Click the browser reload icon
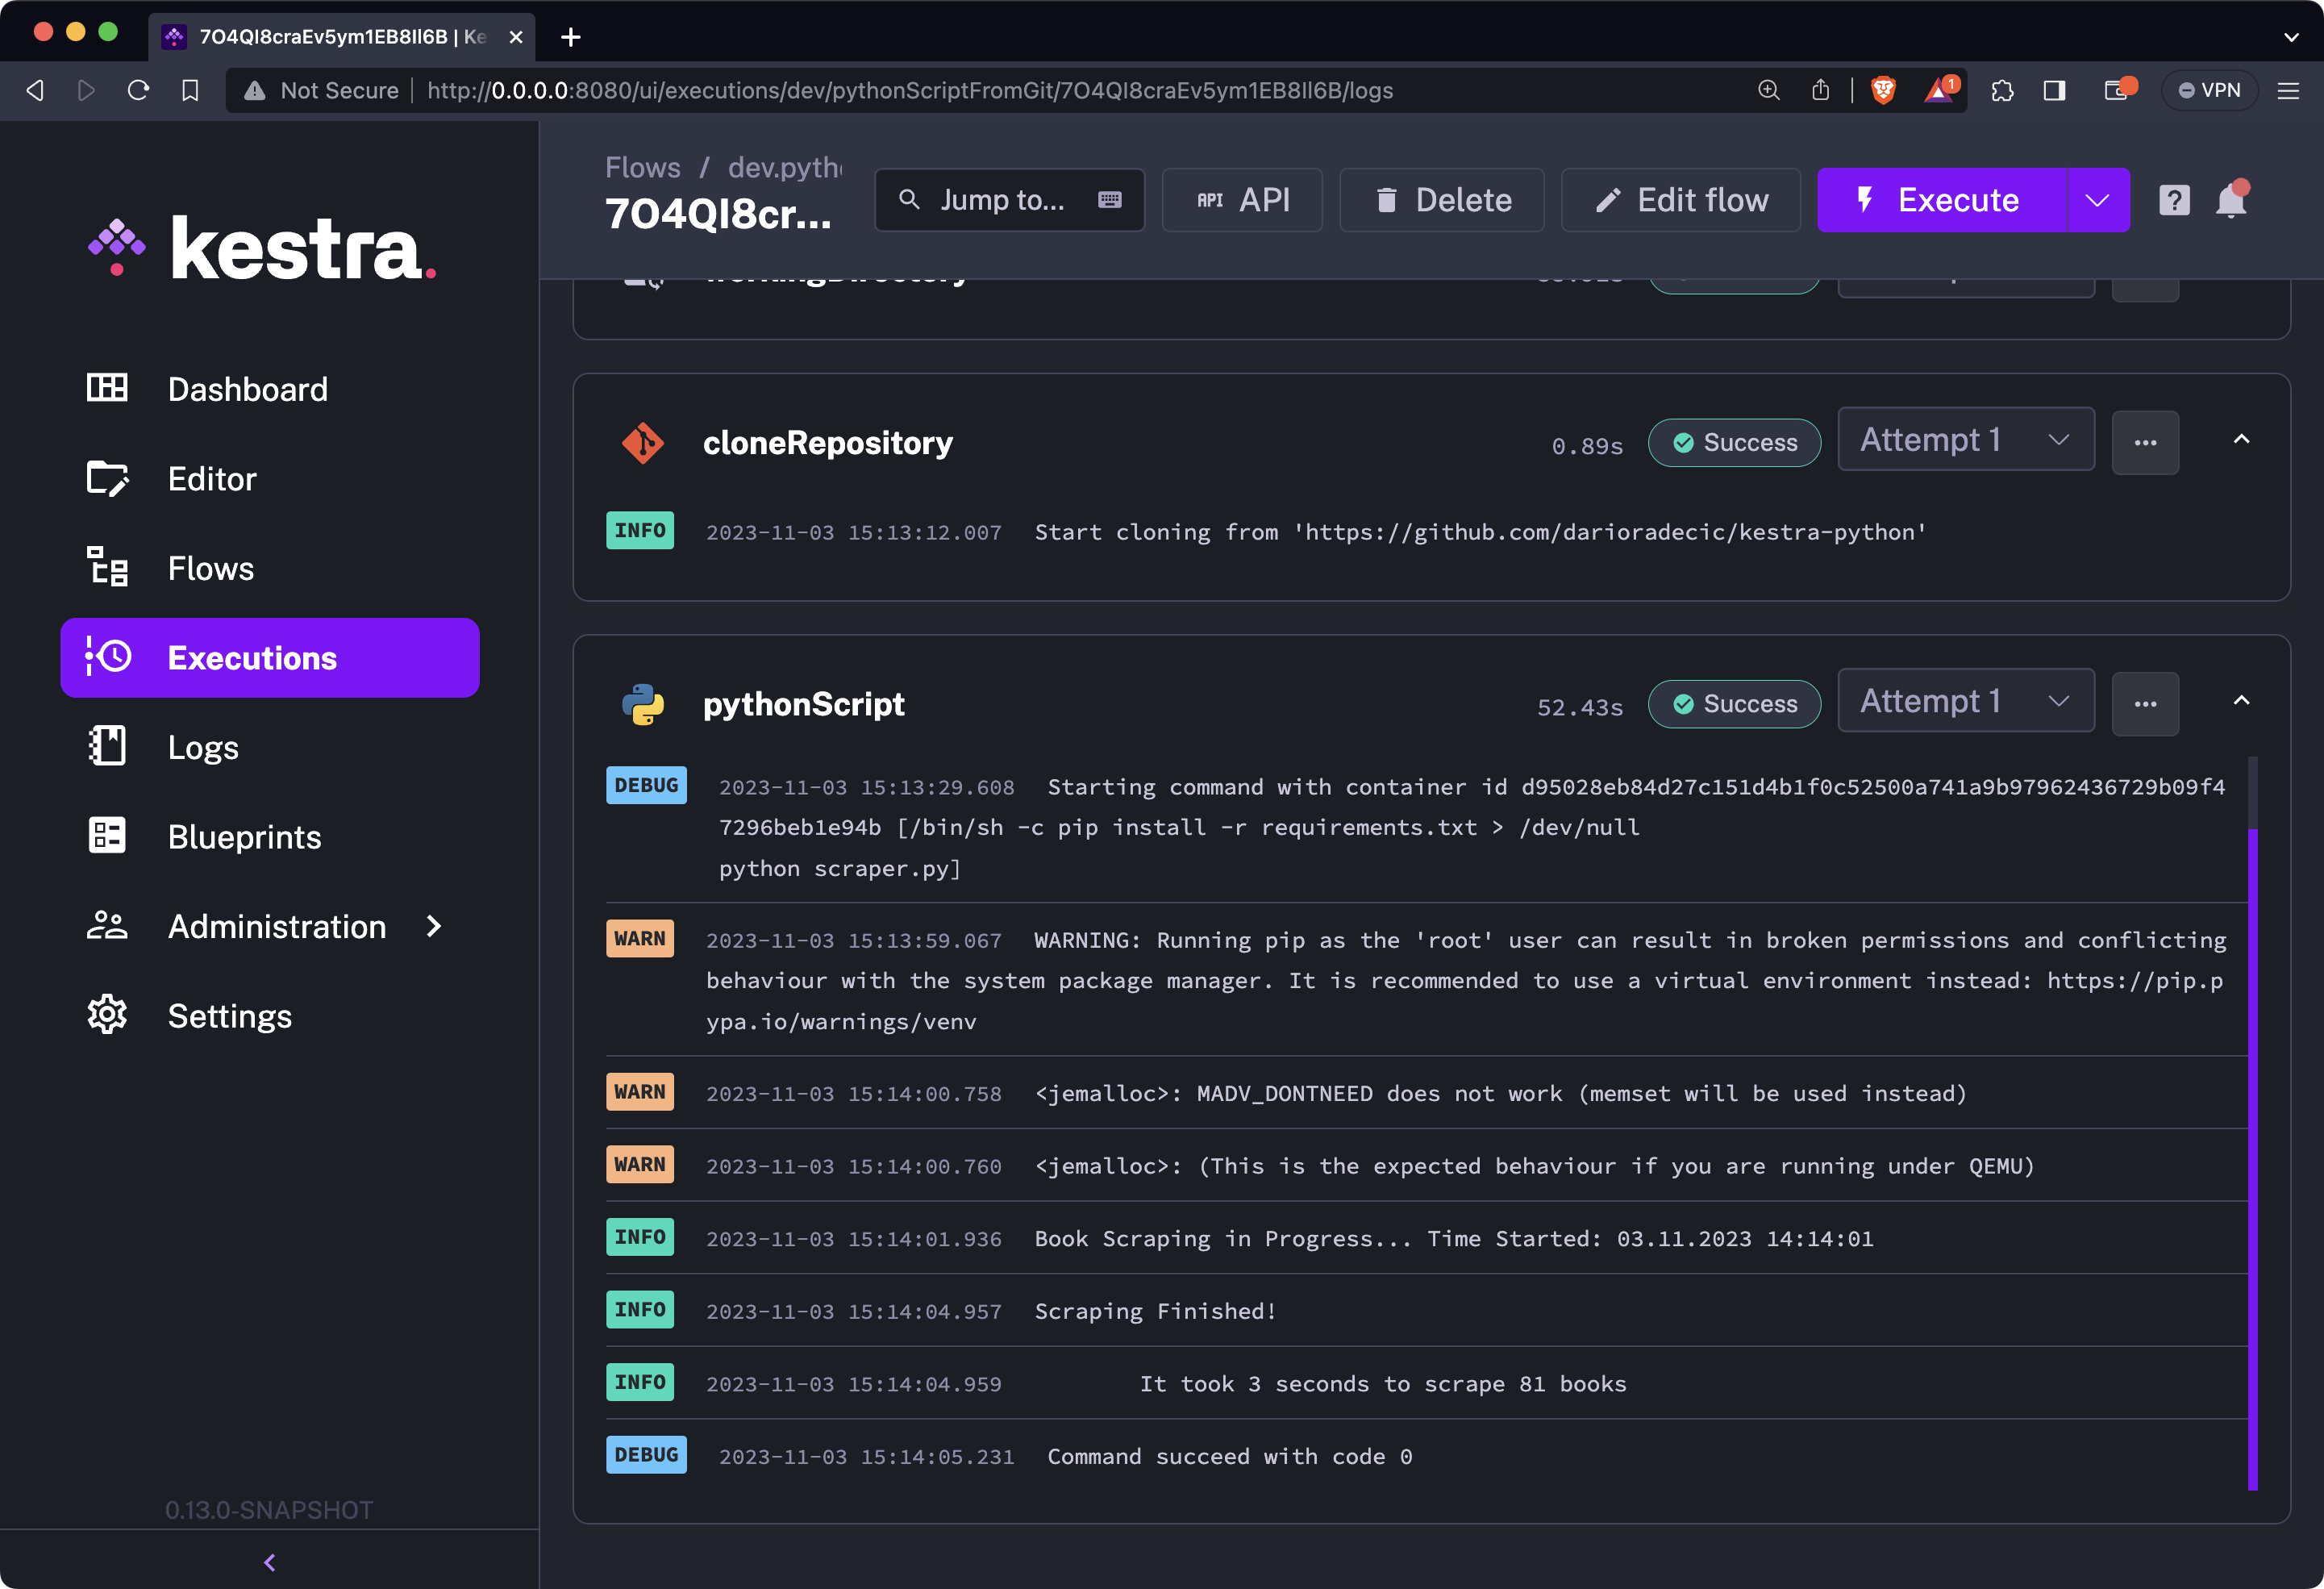The width and height of the screenshot is (2324, 1589). (x=138, y=90)
